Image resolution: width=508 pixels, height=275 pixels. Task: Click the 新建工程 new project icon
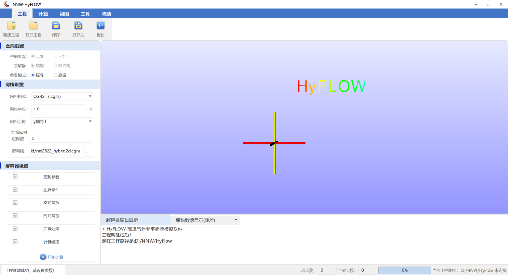pos(11,25)
